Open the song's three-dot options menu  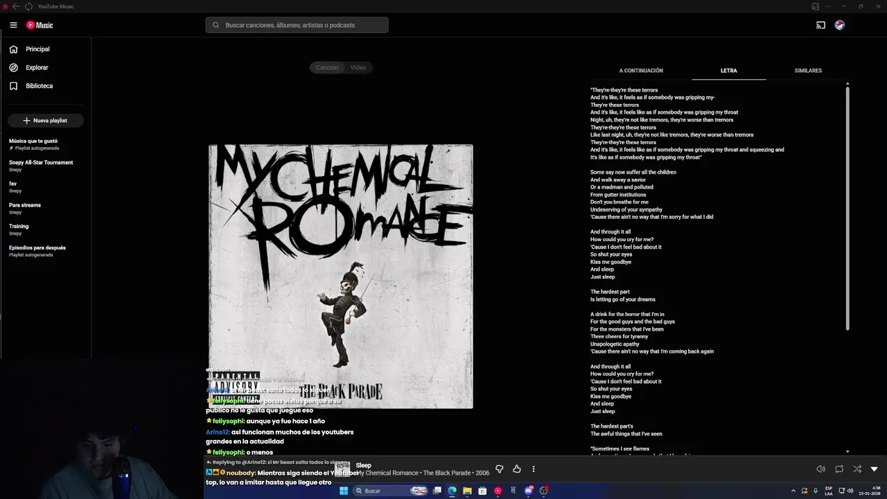click(x=533, y=469)
